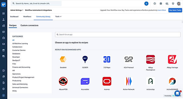The width and height of the screenshot is (183, 99).
Task: Open the 10,000ft app recipes
Action: [85, 59]
